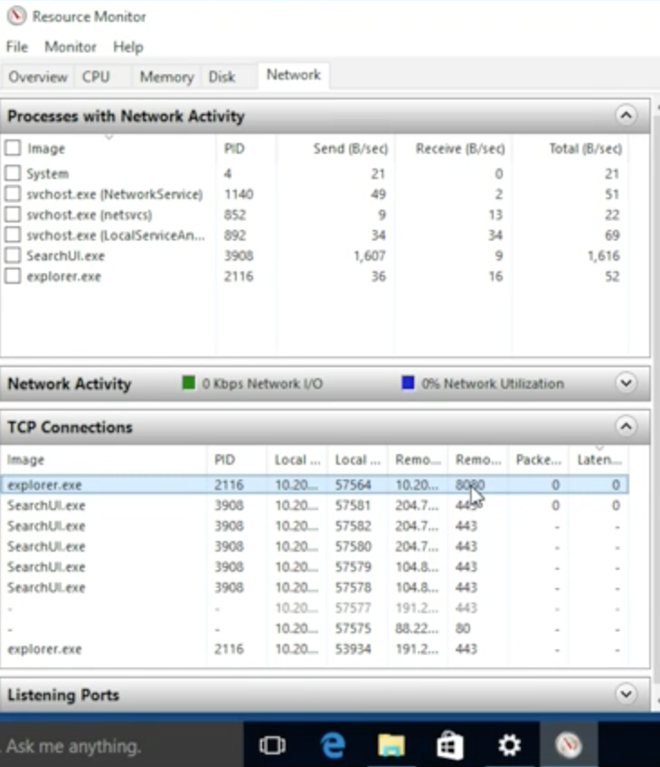The height and width of the screenshot is (767, 660).
Task: Sort TCP connections by Laten... header
Action: coord(599,459)
